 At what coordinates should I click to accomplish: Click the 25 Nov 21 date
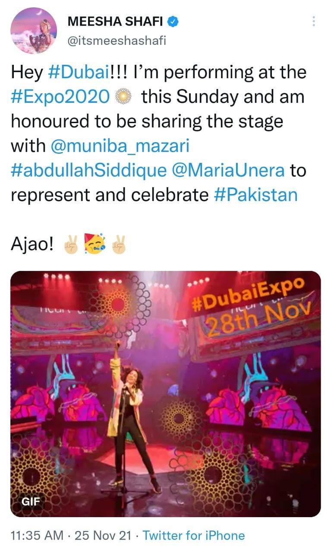coord(103,536)
